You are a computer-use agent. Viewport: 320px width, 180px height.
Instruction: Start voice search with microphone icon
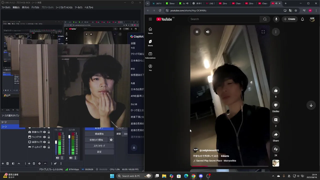tap(276, 19)
